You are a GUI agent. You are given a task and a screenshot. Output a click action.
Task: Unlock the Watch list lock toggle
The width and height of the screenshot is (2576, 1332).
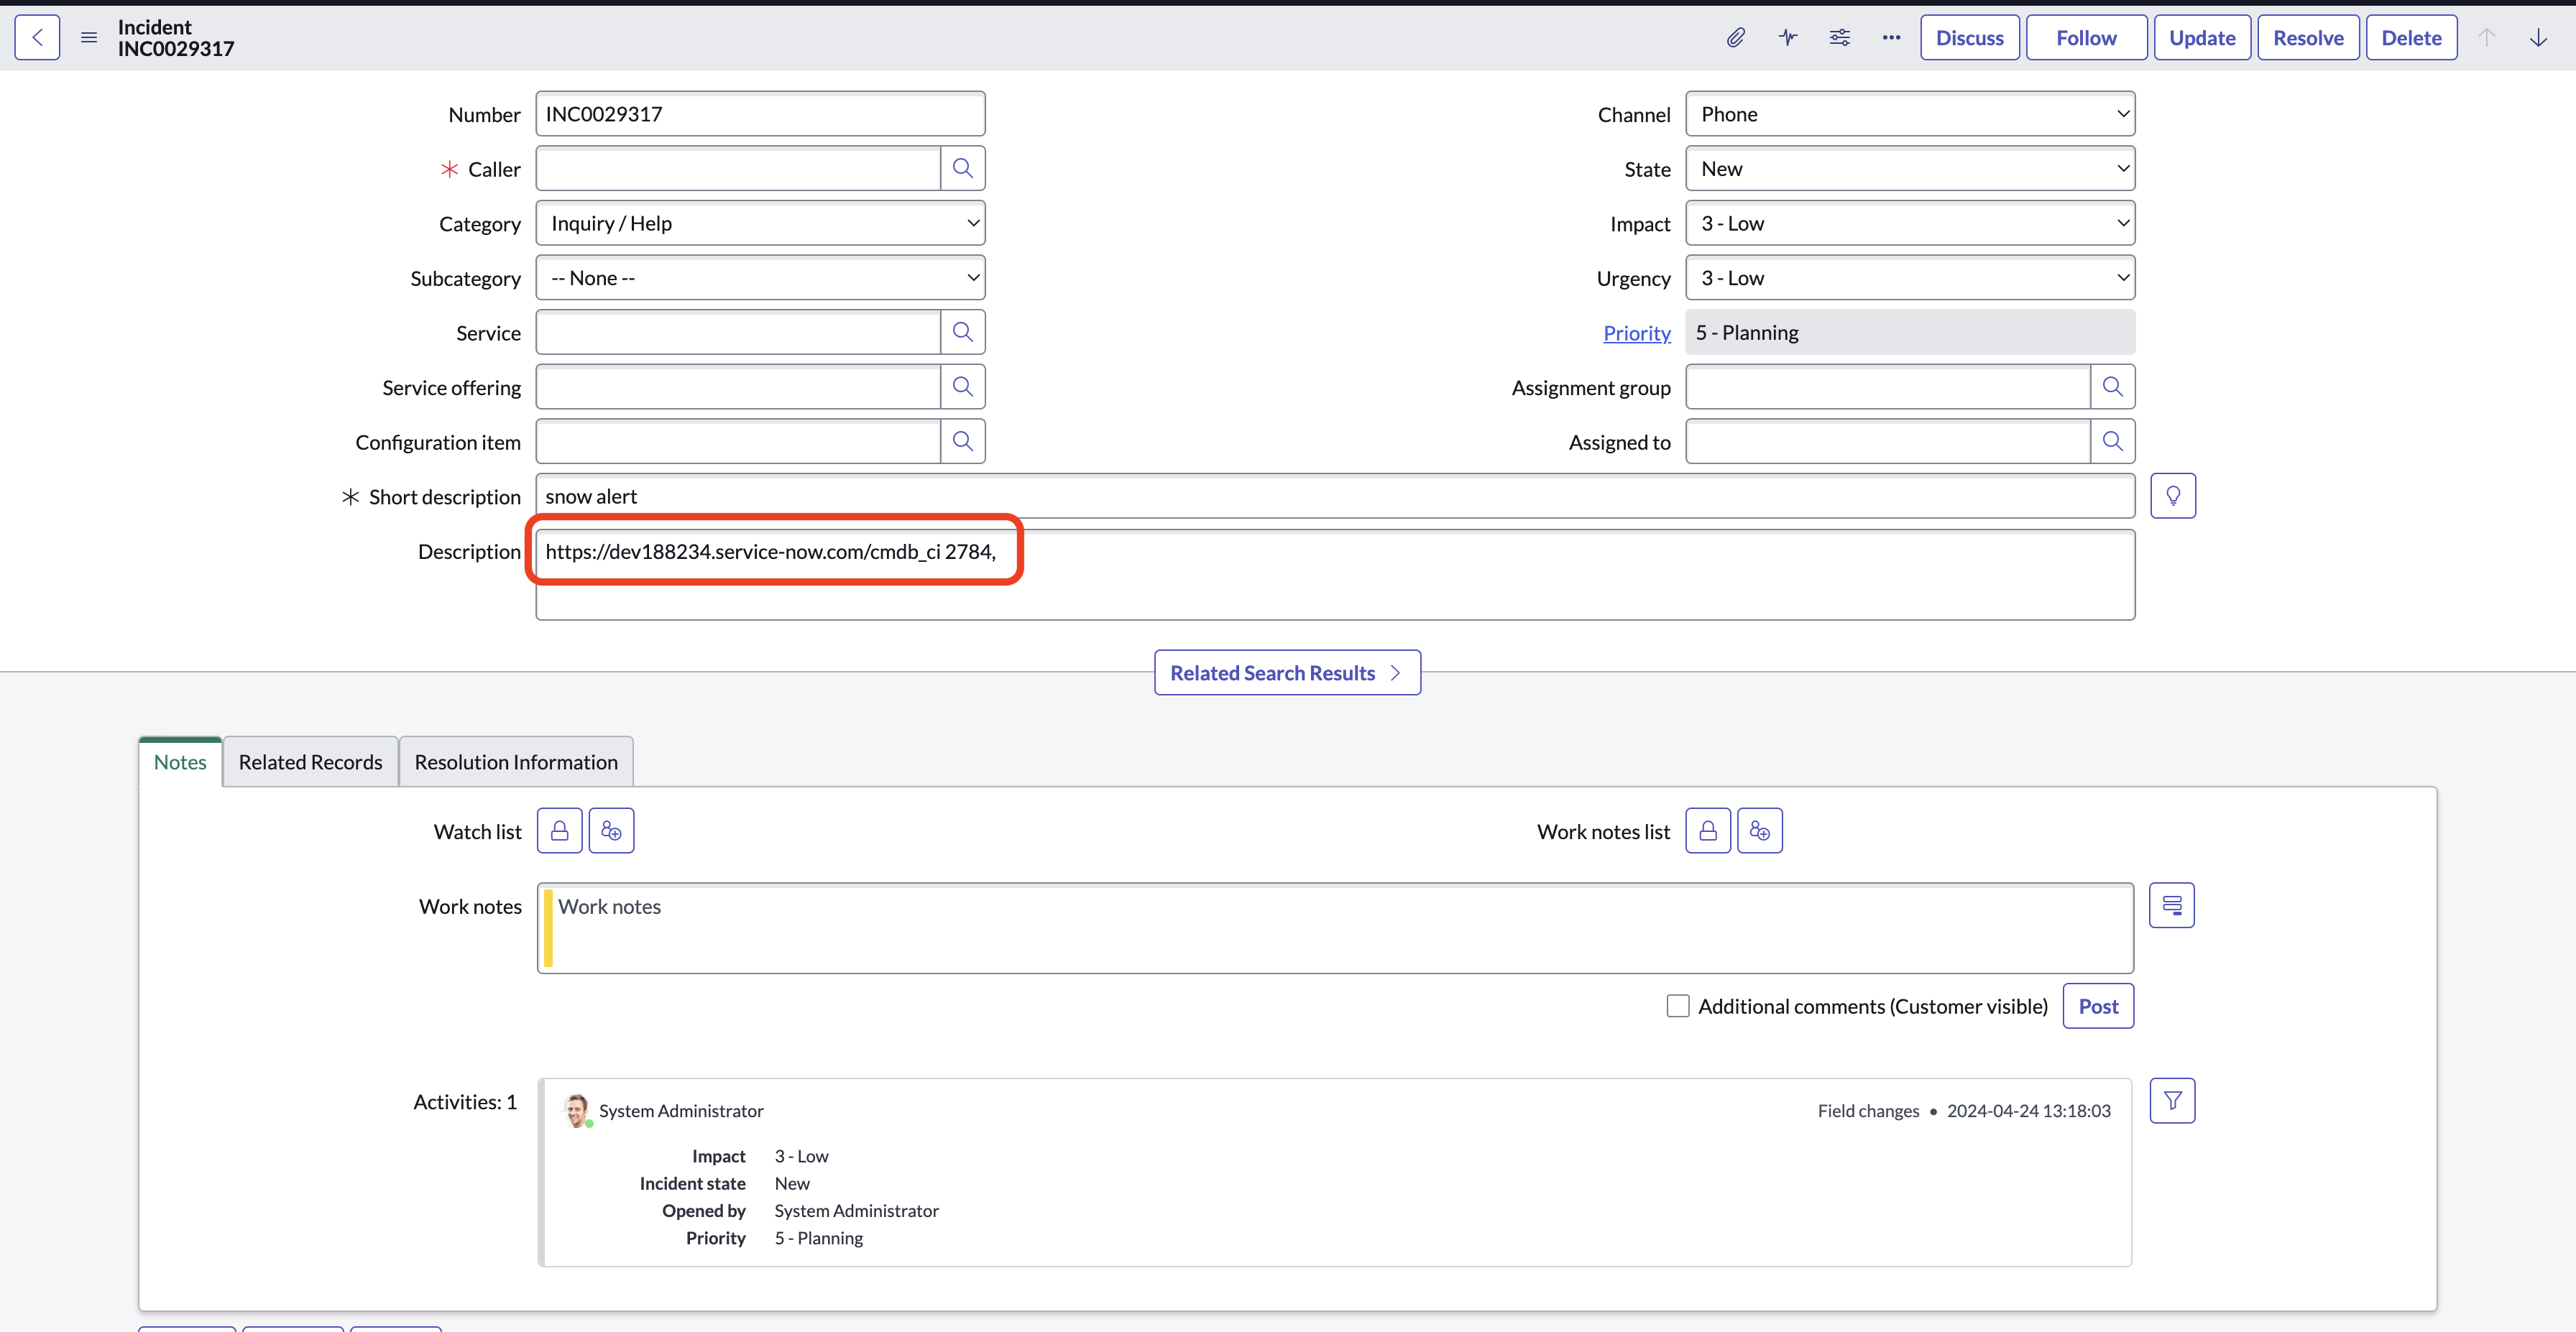(559, 829)
